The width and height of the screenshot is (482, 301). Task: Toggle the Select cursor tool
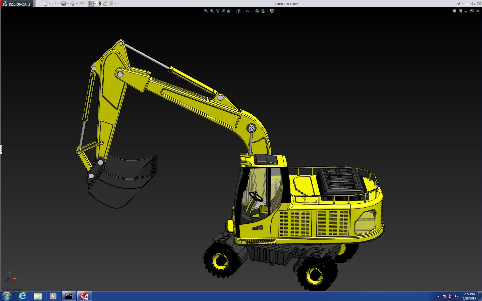coord(90,4)
